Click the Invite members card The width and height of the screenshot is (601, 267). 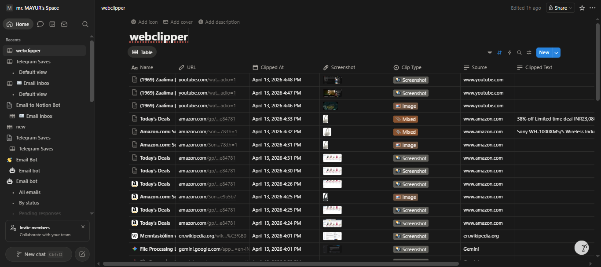click(x=47, y=231)
